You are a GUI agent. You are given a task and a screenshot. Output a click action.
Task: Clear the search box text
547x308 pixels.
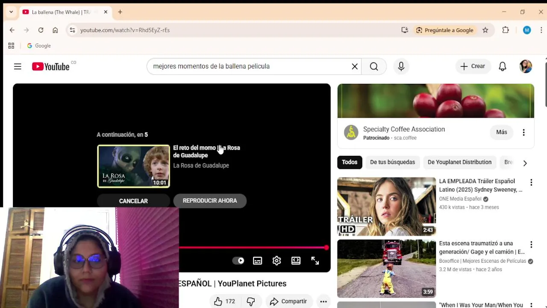[x=355, y=66]
